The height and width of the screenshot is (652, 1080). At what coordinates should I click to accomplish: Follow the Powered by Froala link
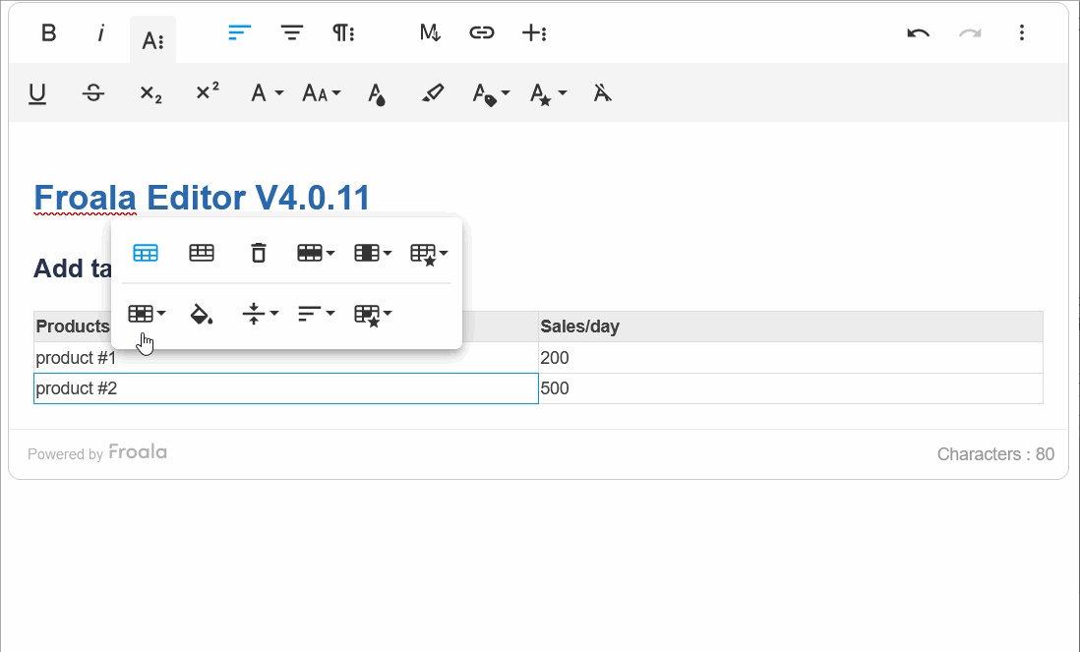(x=138, y=452)
